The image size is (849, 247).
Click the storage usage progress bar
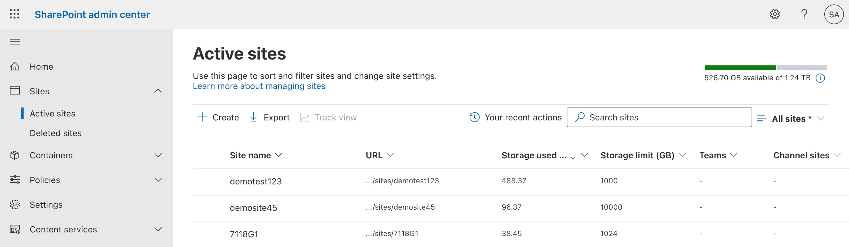765,68
